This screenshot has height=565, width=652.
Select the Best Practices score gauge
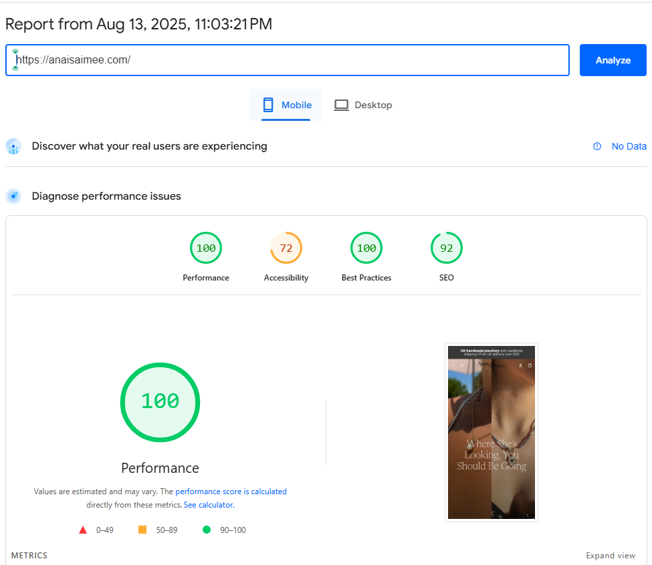click(x=366, y=248)
